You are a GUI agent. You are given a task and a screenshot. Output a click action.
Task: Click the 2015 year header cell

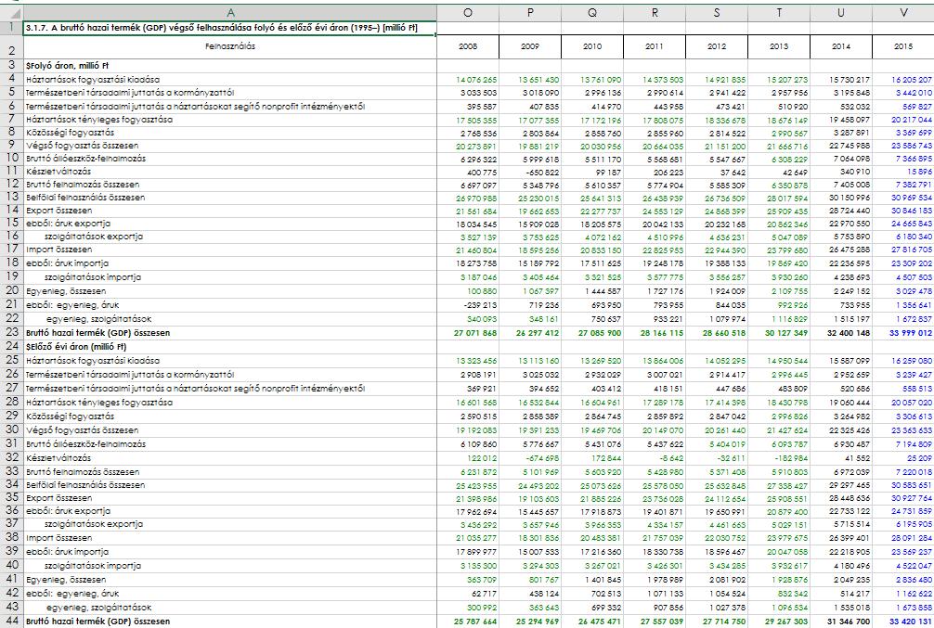pos(903,46)
